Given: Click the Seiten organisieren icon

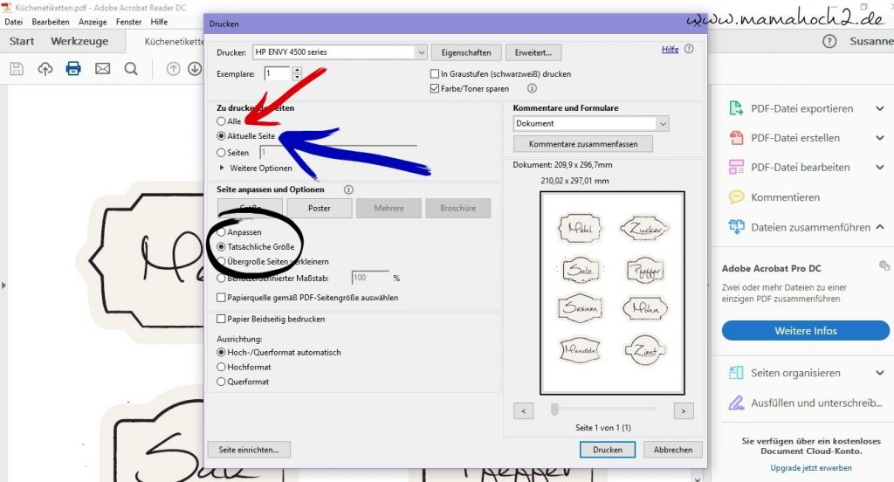Looking at the screenshot, I should point(736,373).
